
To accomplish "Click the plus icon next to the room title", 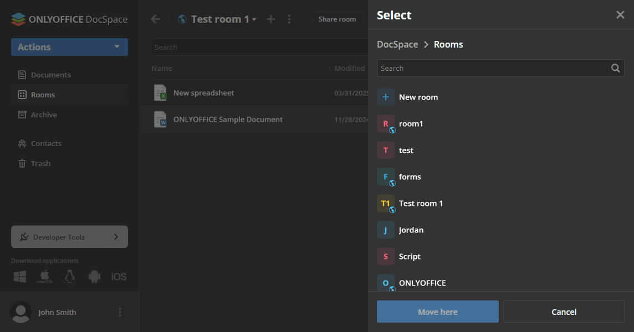I will (270, 19).
